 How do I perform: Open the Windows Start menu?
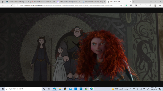(3, 89)
